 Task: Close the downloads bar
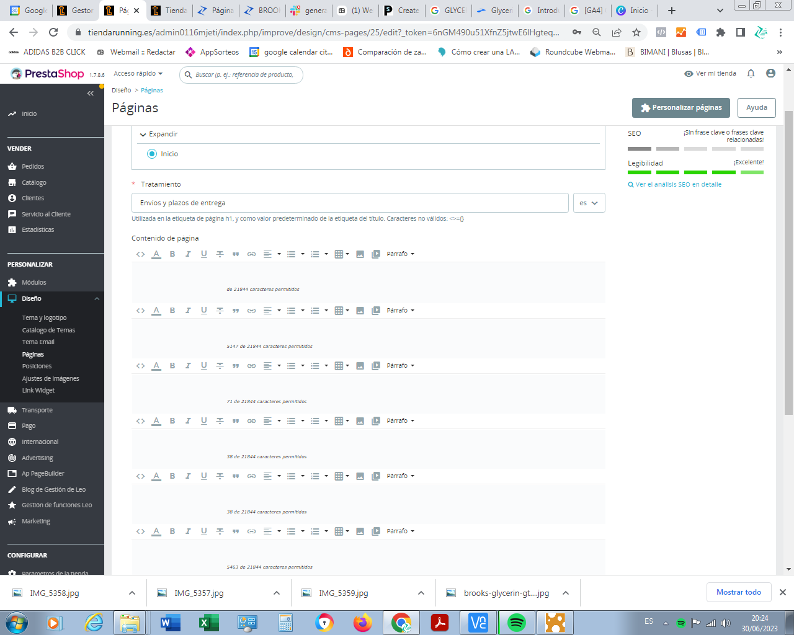(783, 592)
